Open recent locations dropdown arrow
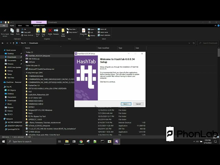This screenshot has height=165, width=220. [11, 43]
